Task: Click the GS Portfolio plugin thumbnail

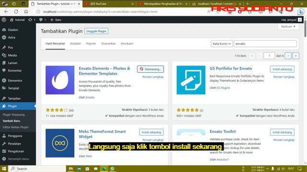Action: coord(191,80)
